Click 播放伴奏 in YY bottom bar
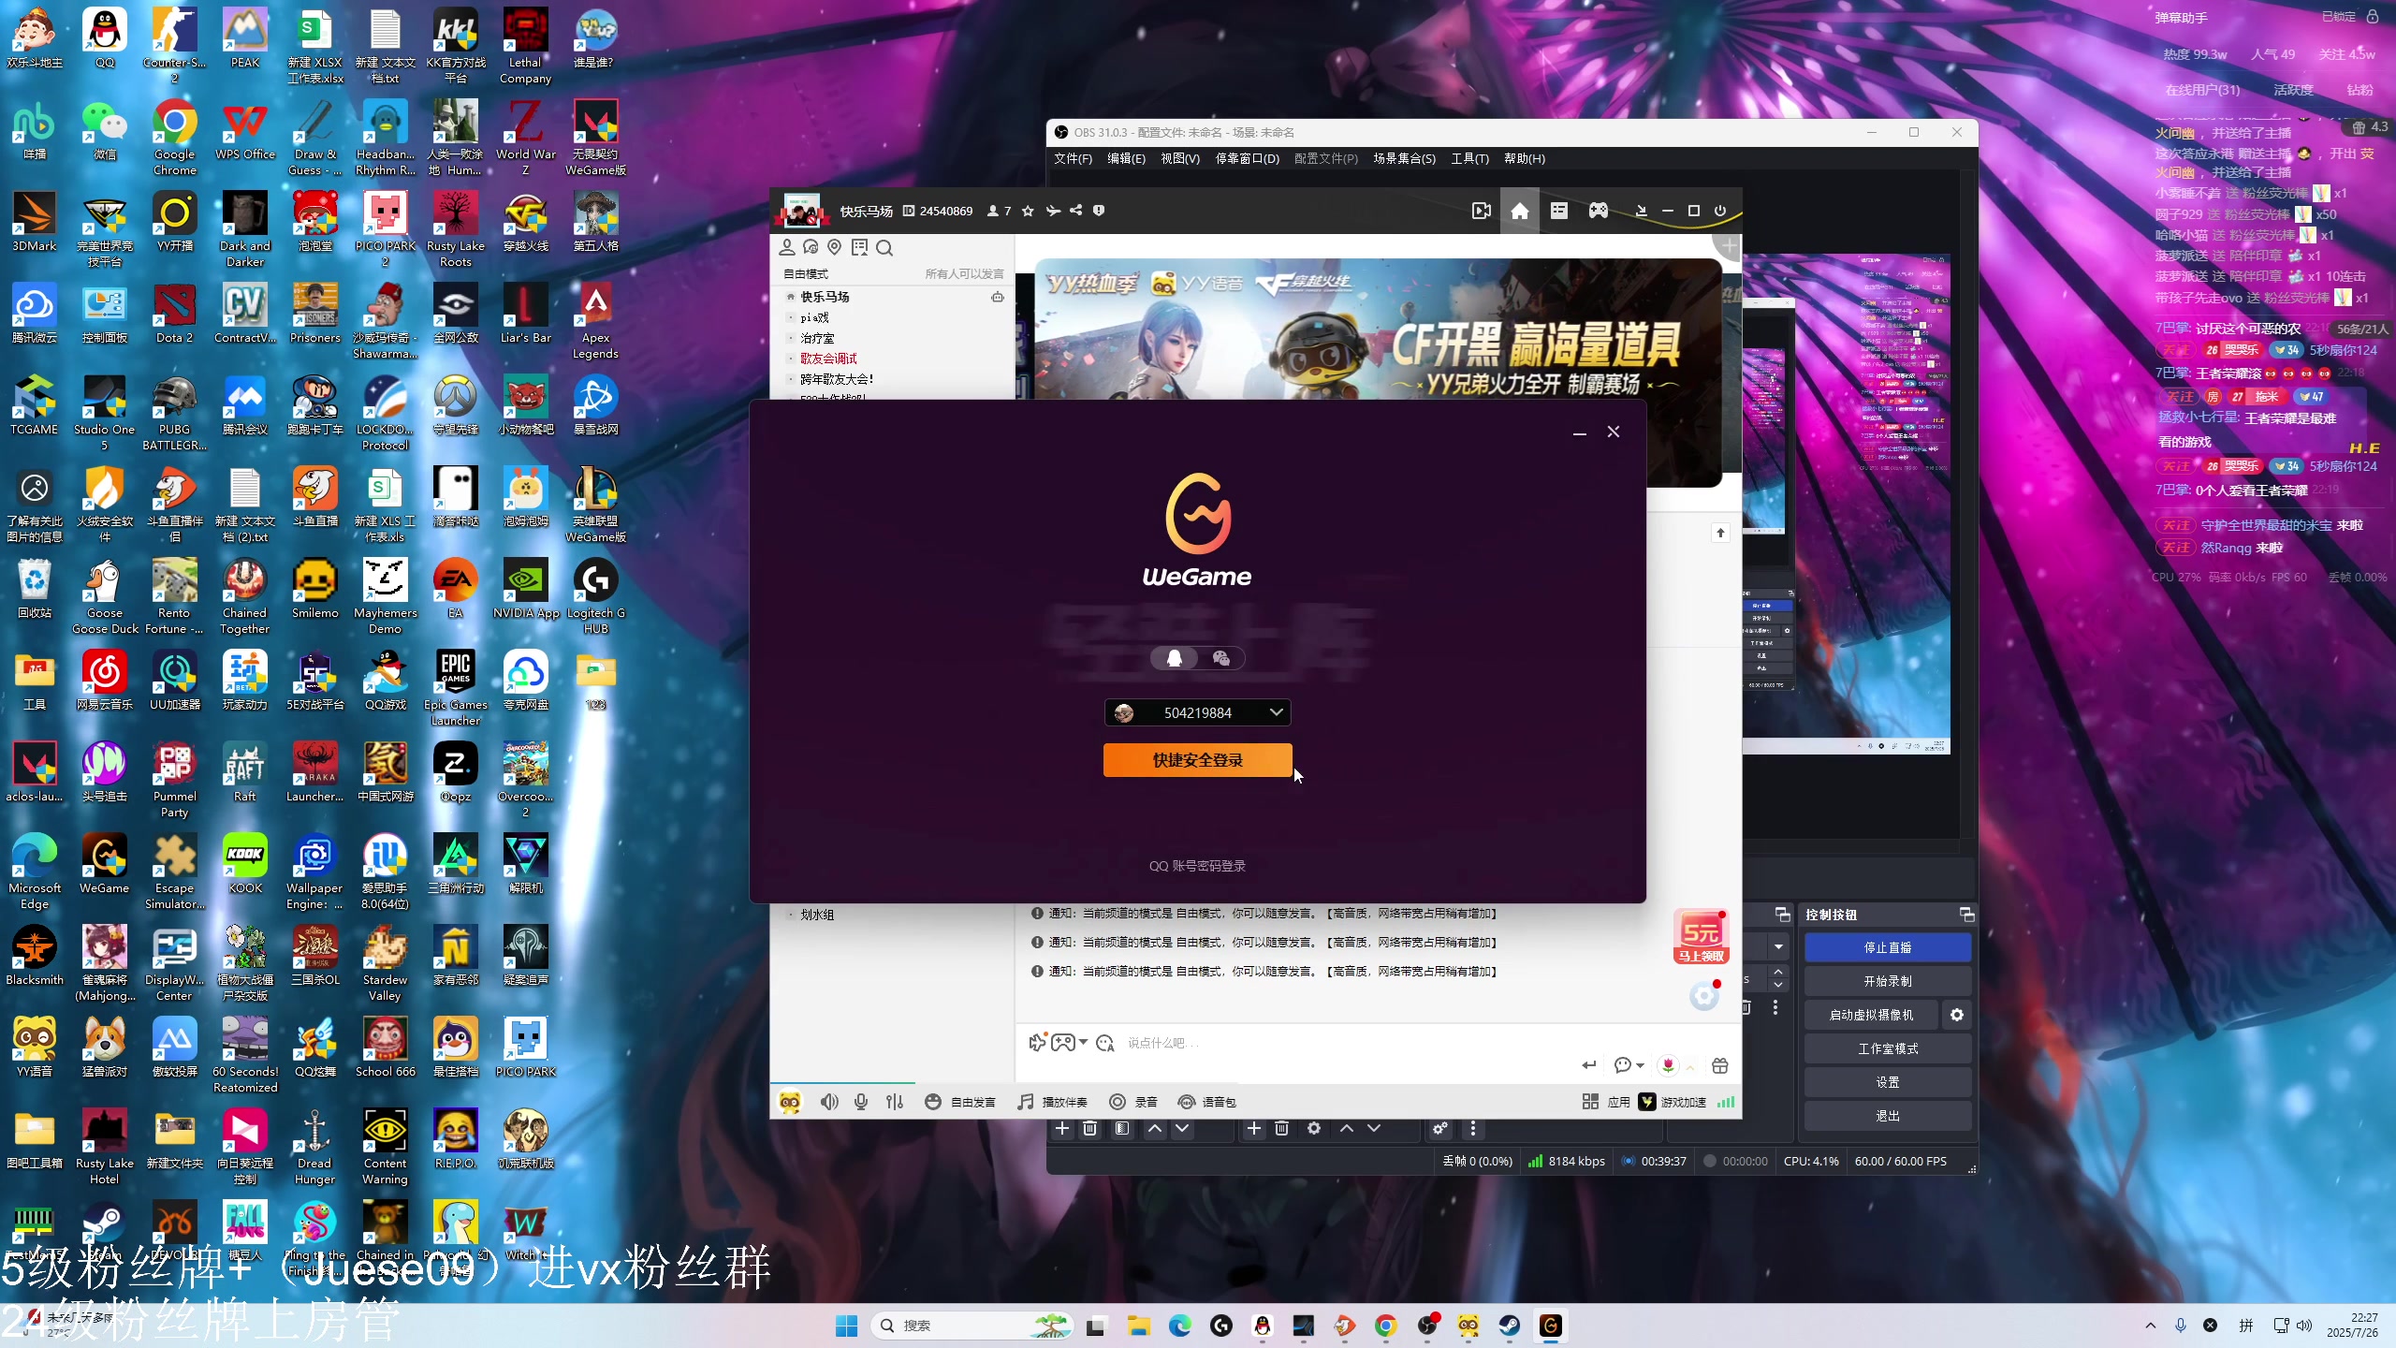Screen dimensions: 2396x1348 click(1053, 1102)
